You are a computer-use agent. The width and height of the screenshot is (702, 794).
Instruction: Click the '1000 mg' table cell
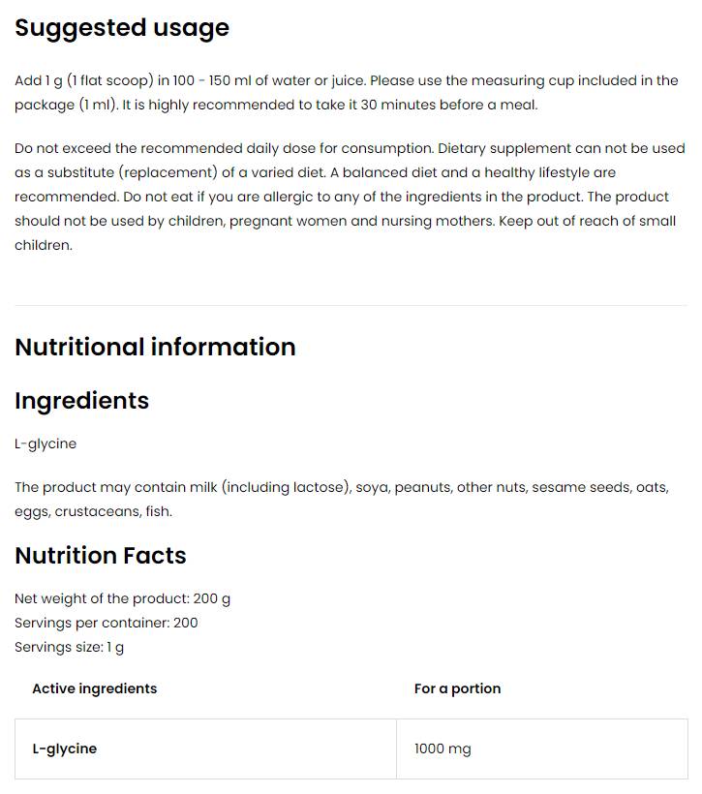(x=443, y=748)
